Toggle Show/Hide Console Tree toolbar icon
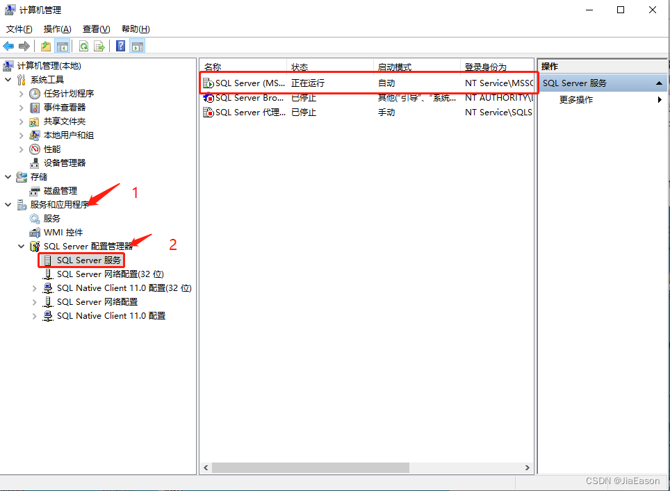Screen dimensions: 670x491 [x=63, y=46]
